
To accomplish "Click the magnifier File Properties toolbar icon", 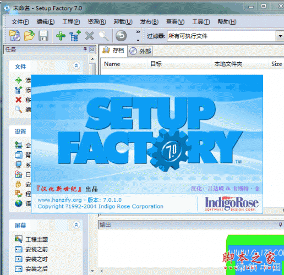I will tap(103, 36).
